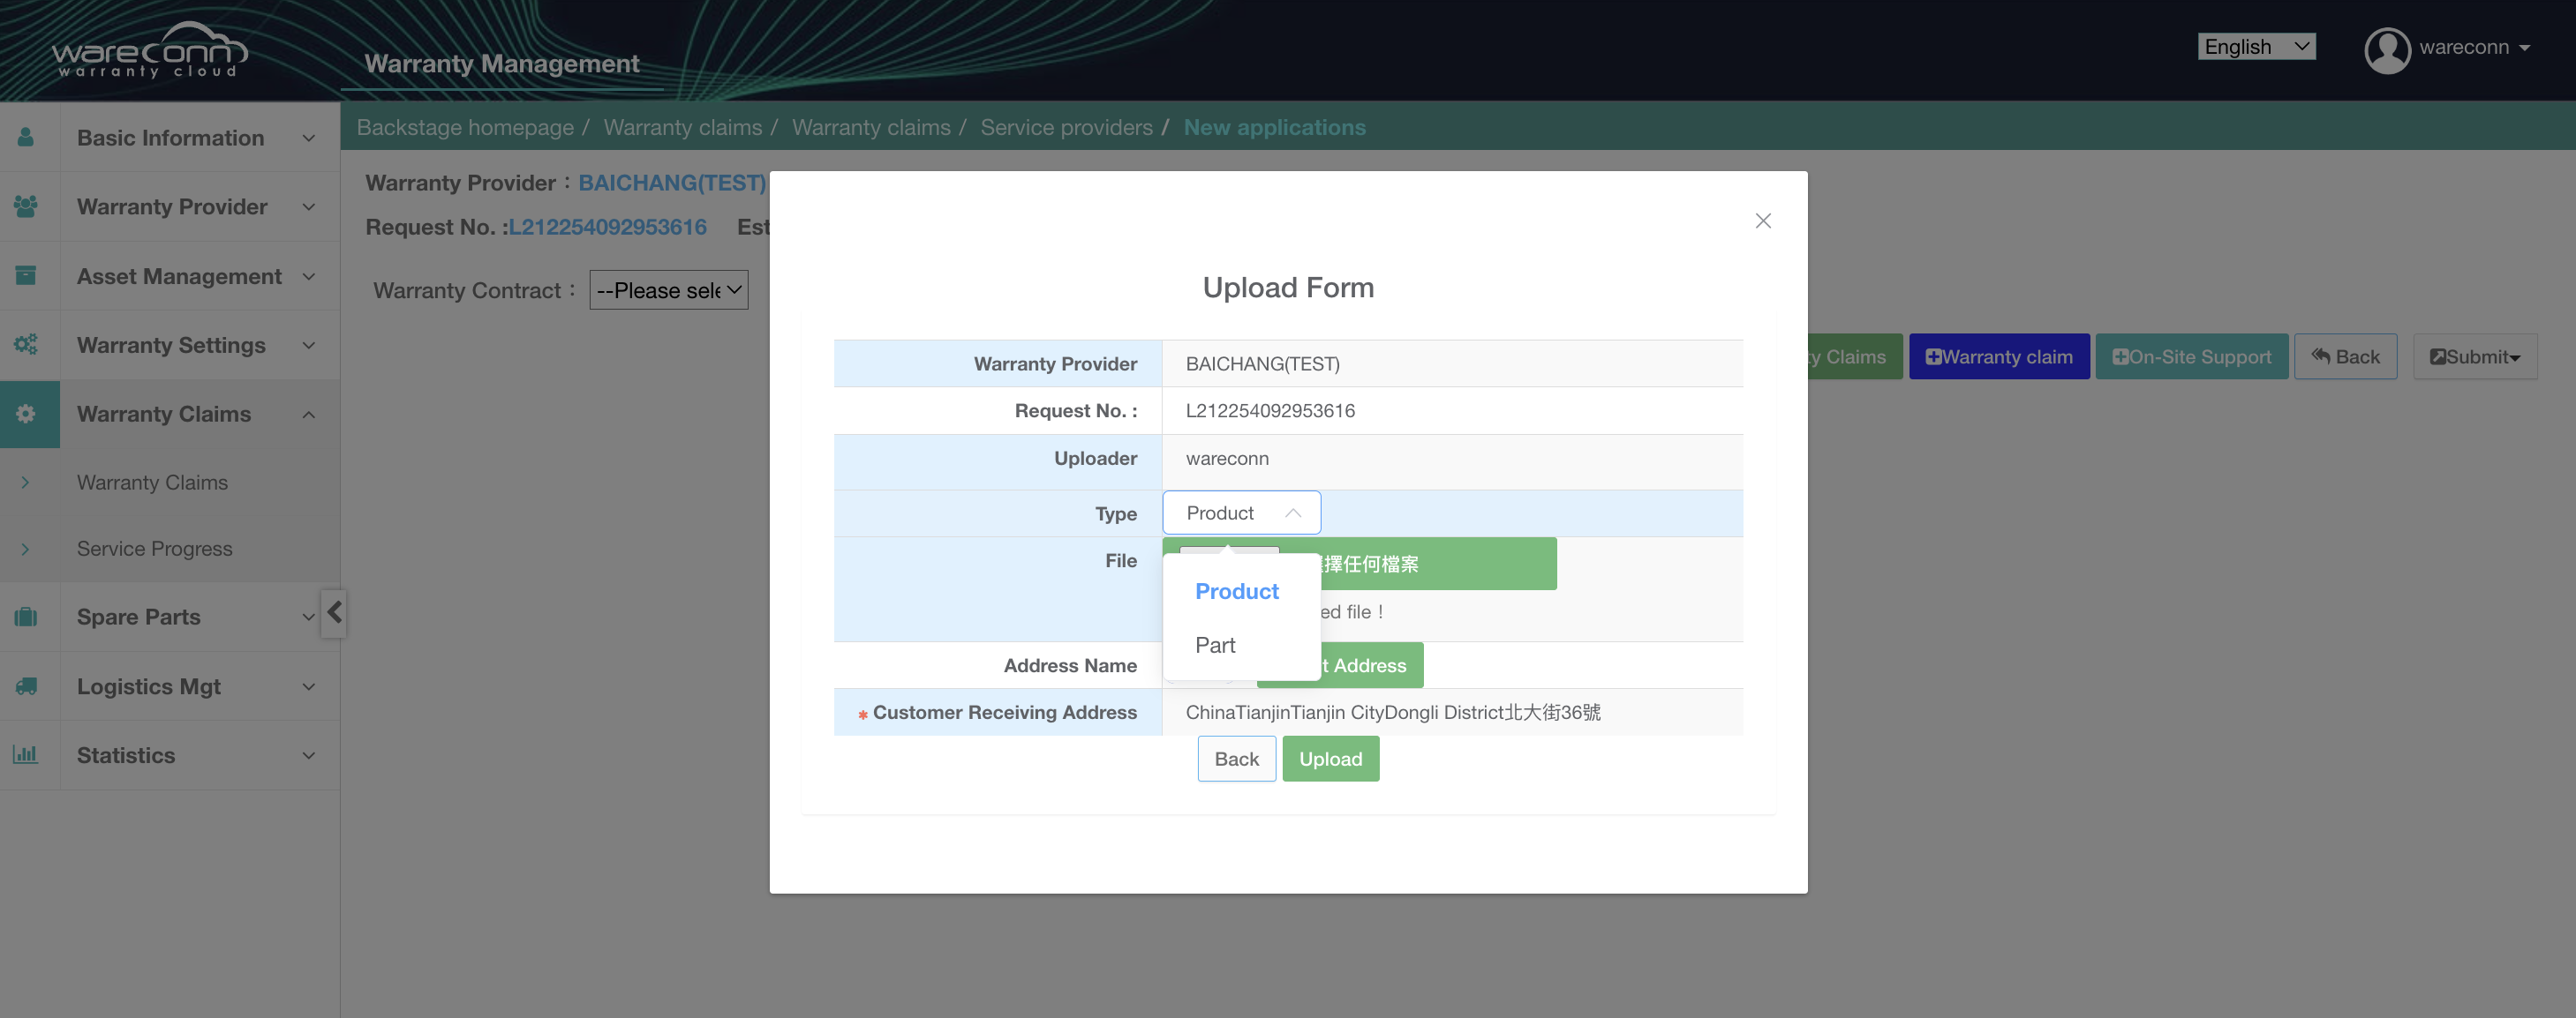Viewport: 2576px width, 1018px height.
Task: Open the Service Progress submenu item
Action: coord(154,548)
